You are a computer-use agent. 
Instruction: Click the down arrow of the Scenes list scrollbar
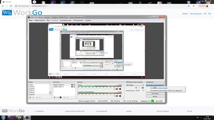click(x=50, y=95)
